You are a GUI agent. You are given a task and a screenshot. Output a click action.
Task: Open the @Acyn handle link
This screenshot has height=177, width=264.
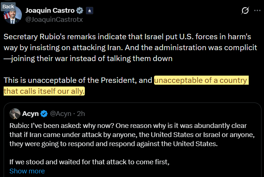[x=60, y=114]
